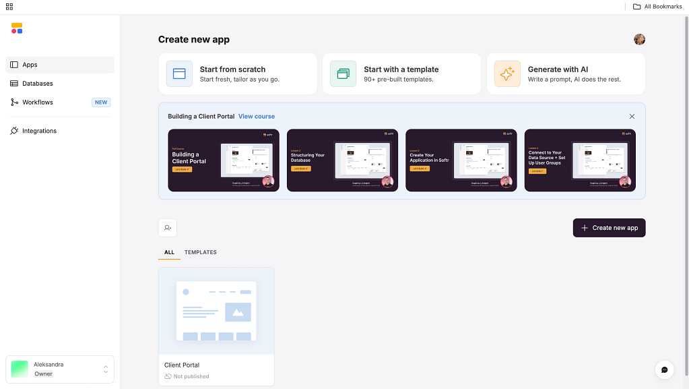Open the View course link
The width and height of the screenshot is (689, 389).
pyautogui.click(x=257, y=116)
